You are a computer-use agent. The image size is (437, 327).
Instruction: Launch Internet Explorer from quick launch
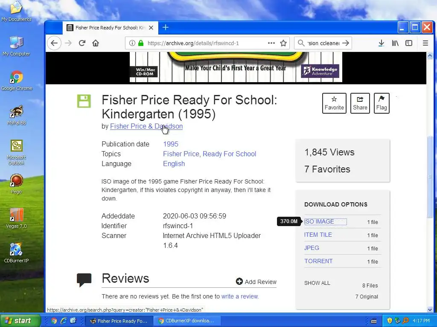64,321
